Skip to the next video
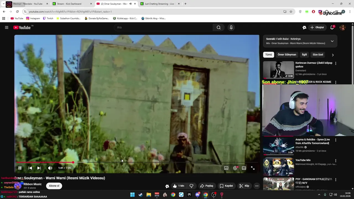Screen dimensions: 354x199 click(39, 168)
